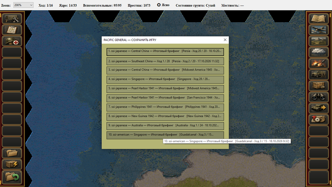Viewport: 332px width, 187px height.
Task: Choose save slot 5 Pearl Harbor 1941
Action: click(165, 89)
